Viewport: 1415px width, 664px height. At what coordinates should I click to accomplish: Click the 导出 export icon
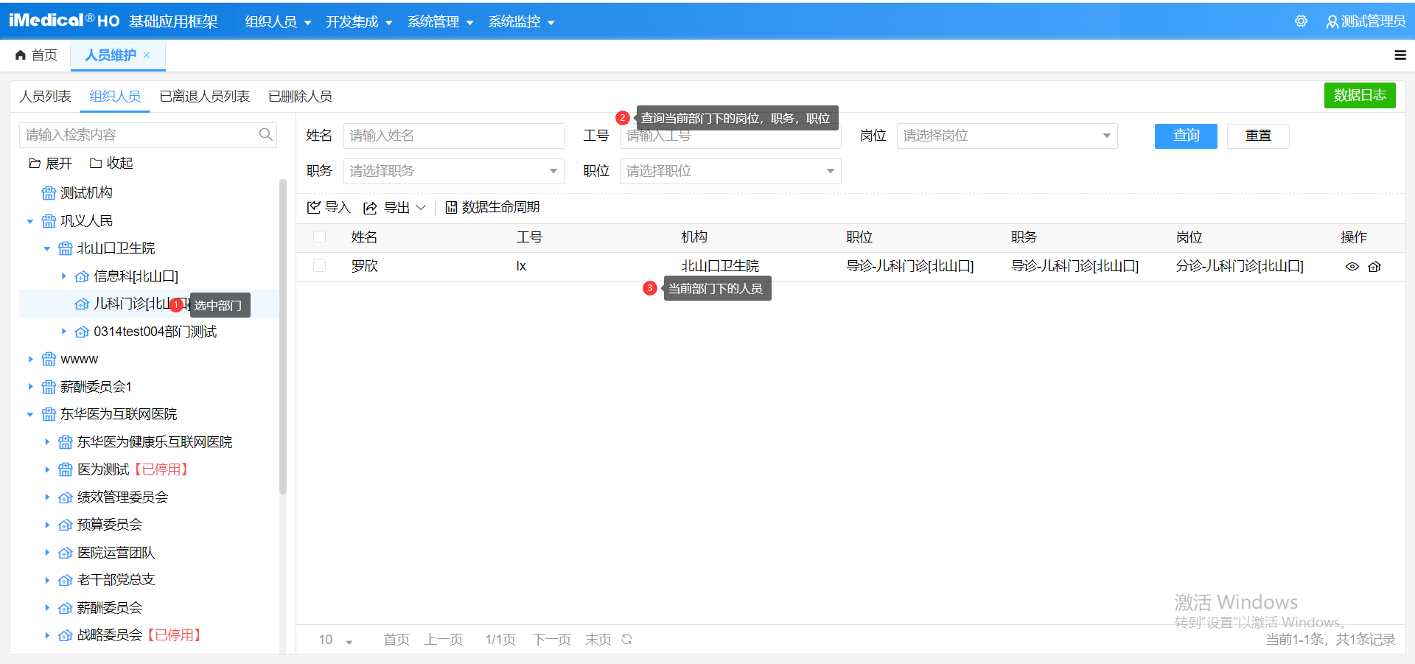370,208
